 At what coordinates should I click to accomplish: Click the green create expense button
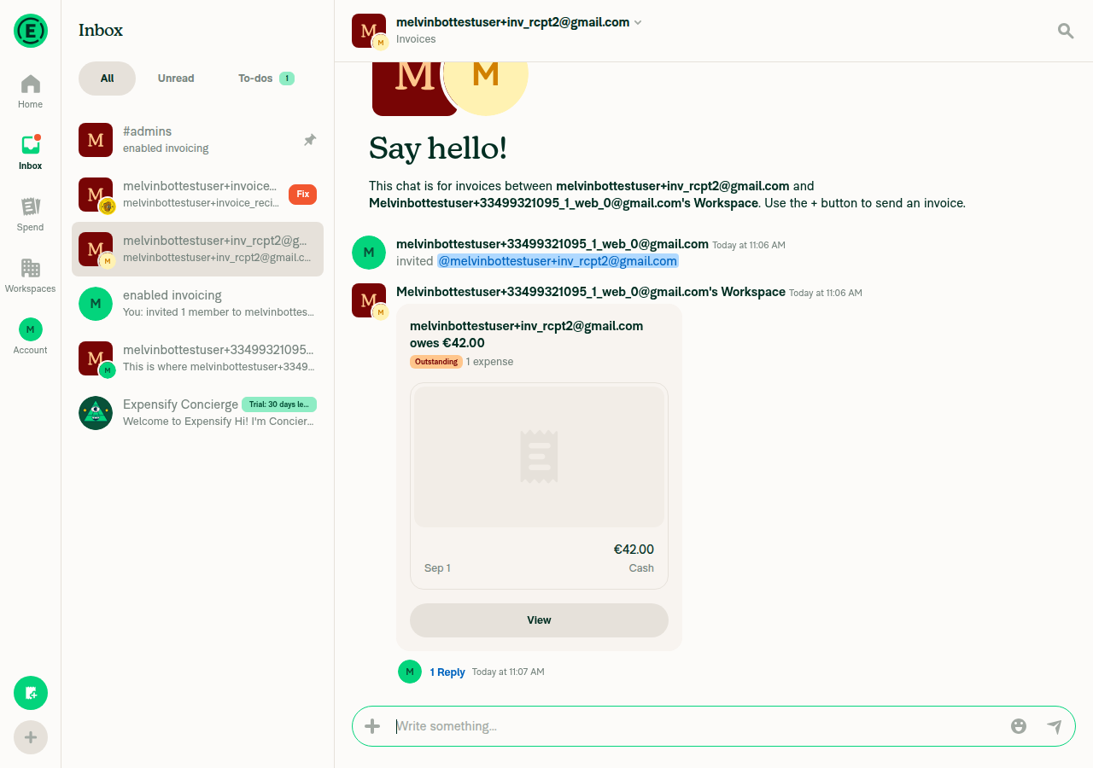tap(31, 693)
